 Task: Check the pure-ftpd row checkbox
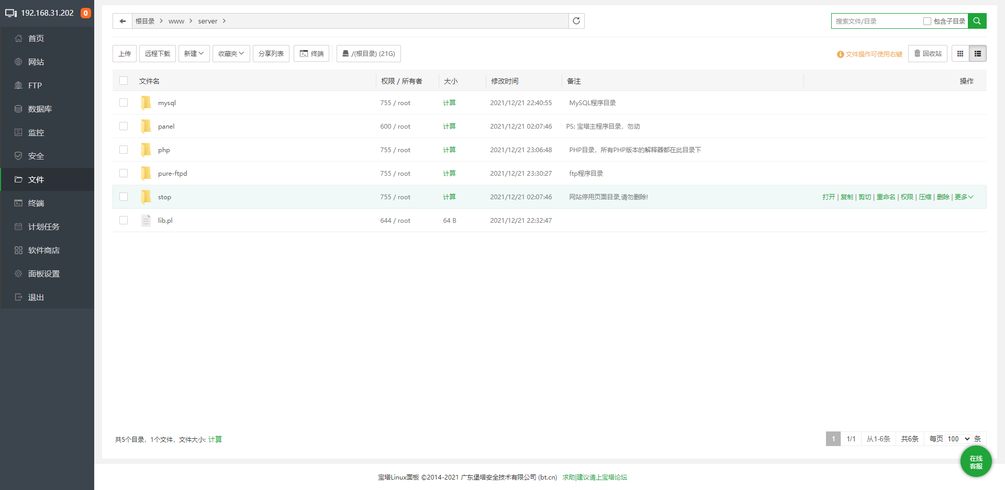point(124,173)
